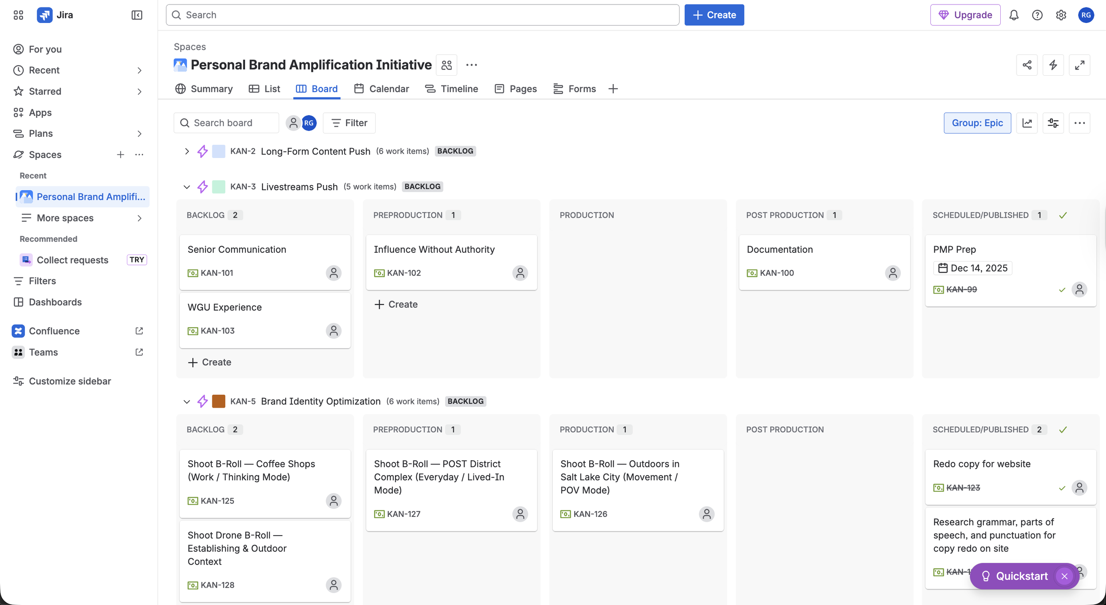Open Jira settings gear icon
Screen dimensions: 1106x605
(x=1060, y=15)
